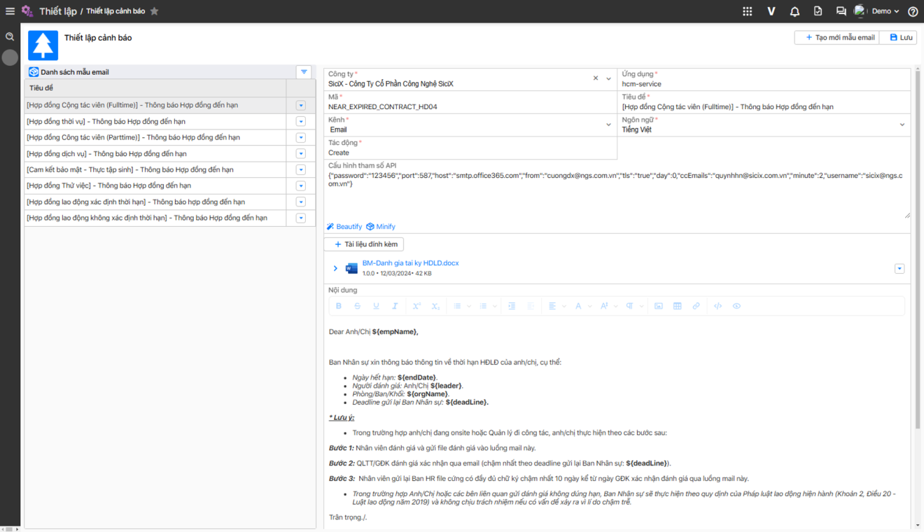Open the apps grid launcher
The width and height of the screenshot is (924, 532).
(x=748, y=11)
